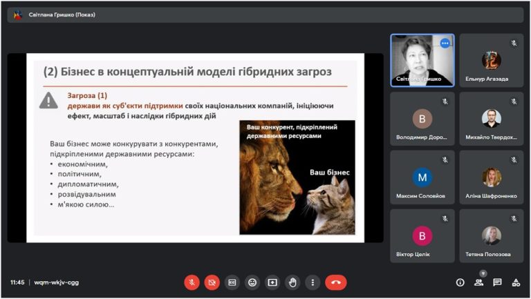Screen dimensions: 531x299
Task: Toggle closed captions
Action: pos(232,282)
